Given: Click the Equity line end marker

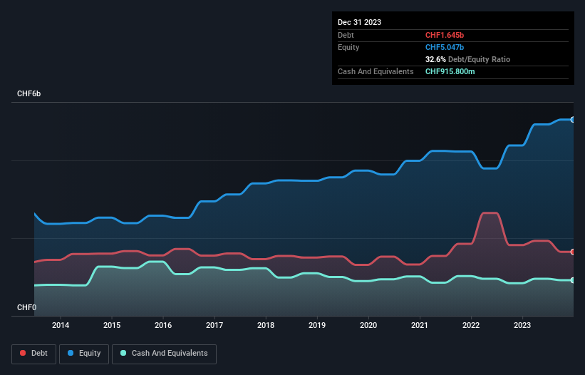Looking at the screenshot, I should 573,120.
